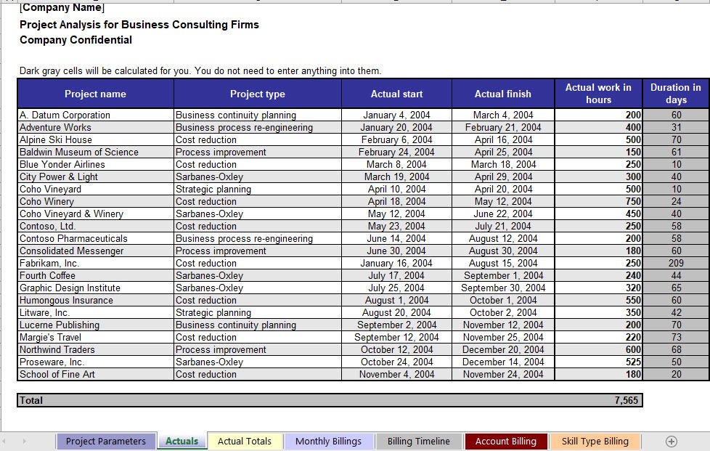Select the Fabrikam, Inc. cell
The width and height of the screenshot is (710, 451).
96,263
